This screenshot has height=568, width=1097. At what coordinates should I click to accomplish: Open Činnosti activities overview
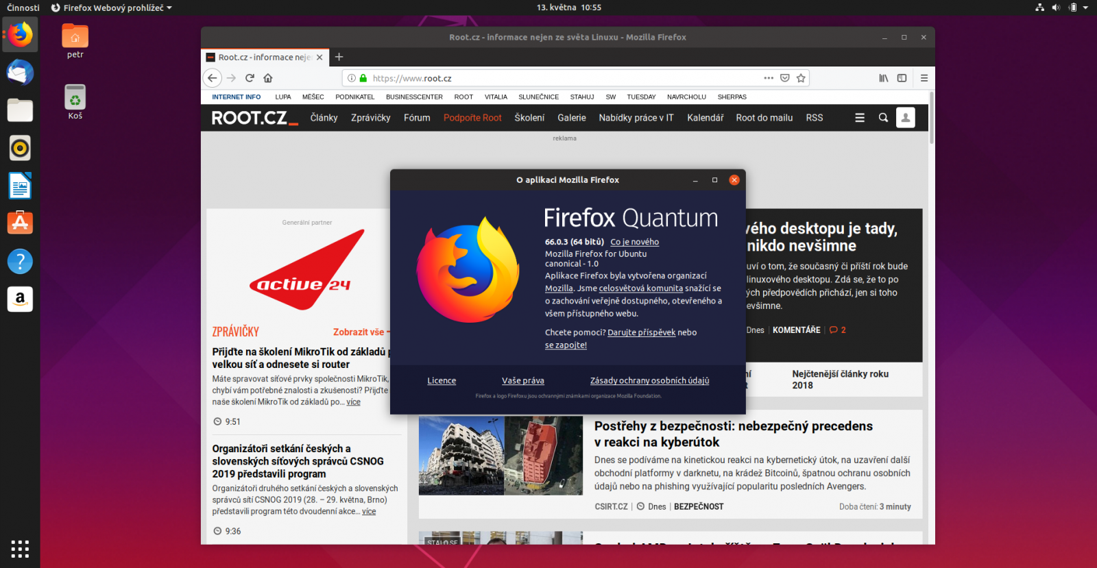[x=23, y=8]
